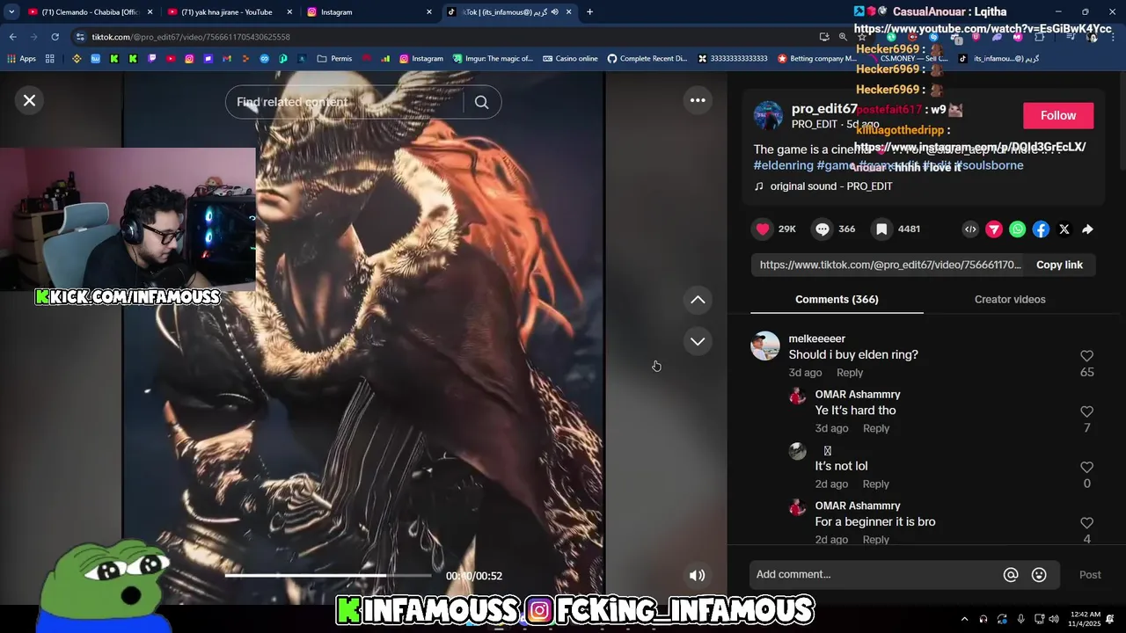Open the three-dots more options menu on video
The width and height of the screenshot is (1126, 633).
(698, 100)
